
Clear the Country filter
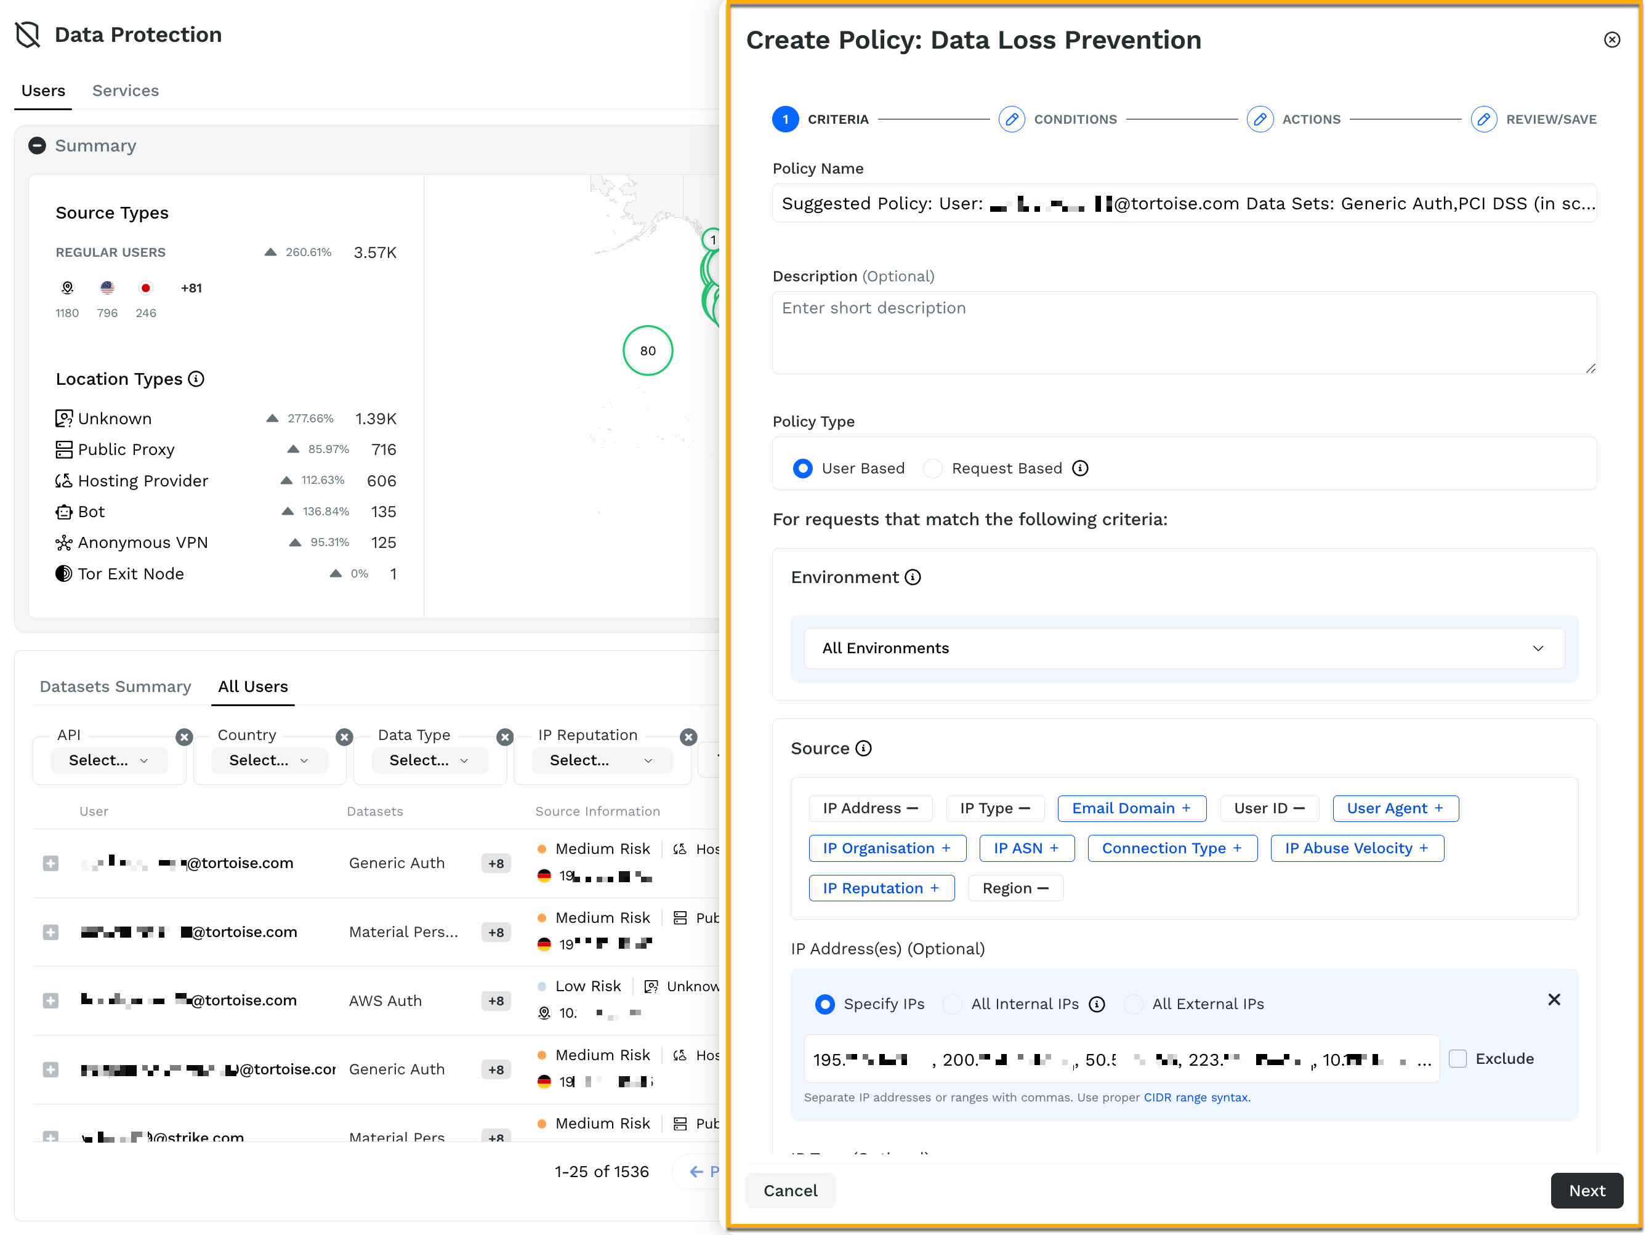pyautogui.click(x=344, y=737)
